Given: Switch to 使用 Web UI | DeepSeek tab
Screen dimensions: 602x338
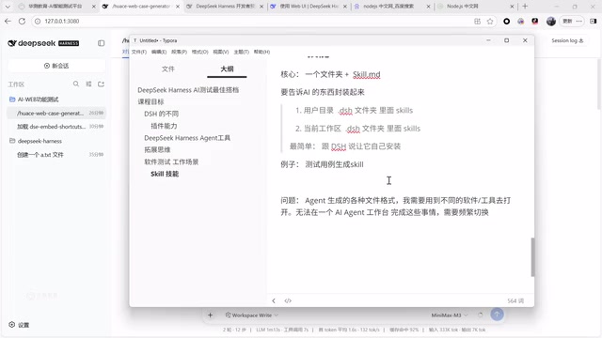Looking at the screenshot, I should 309,7.
